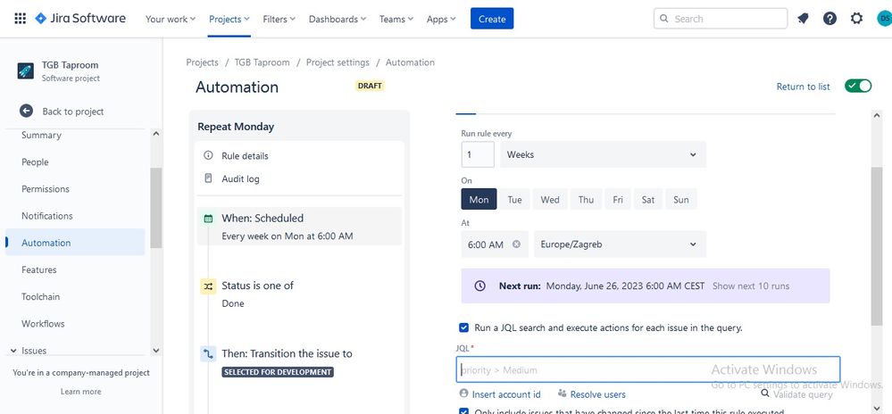Select Wed day toggle
892x414 pixels.
(550, 200)
